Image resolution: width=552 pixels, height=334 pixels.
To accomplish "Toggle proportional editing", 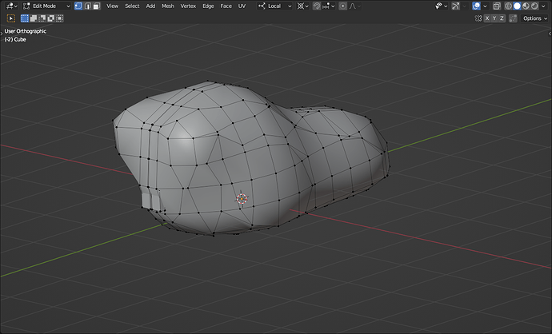I will pyautogui.click(x=342, y=6).
